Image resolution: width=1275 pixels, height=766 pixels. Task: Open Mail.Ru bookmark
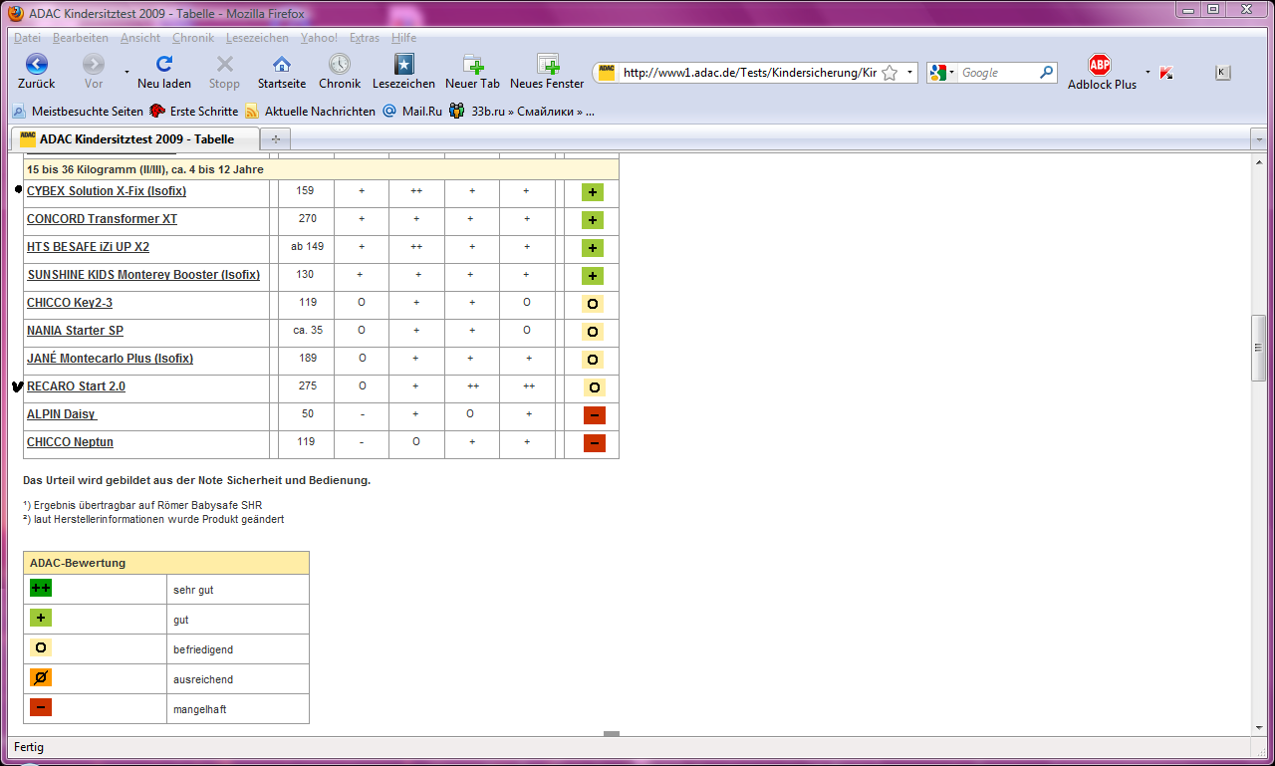(x=412, y=112)
